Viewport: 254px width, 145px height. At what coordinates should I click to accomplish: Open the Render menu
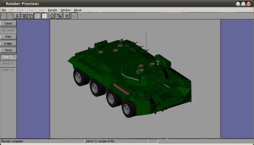(53, 10)
